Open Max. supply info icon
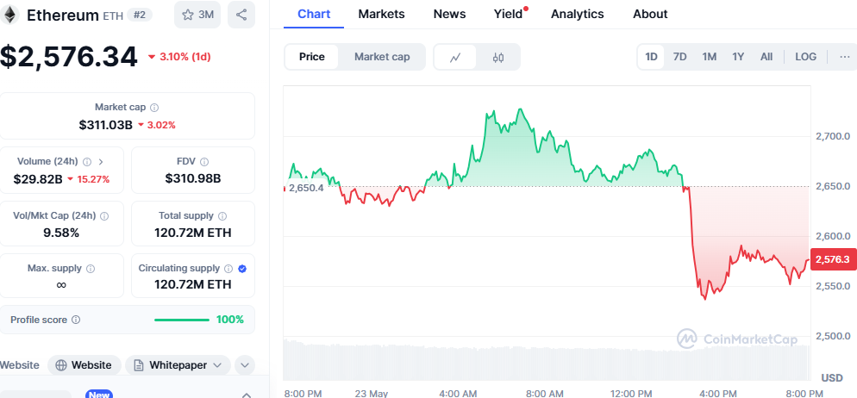Image resolution: width=857 pixels, height=398 pixels. [x=91, y=269]
